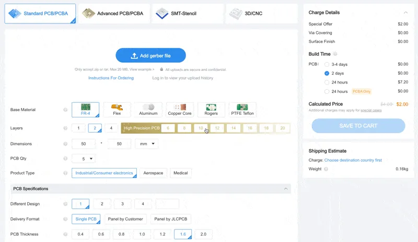Click the Build Time help icon

tap(335, 54)
